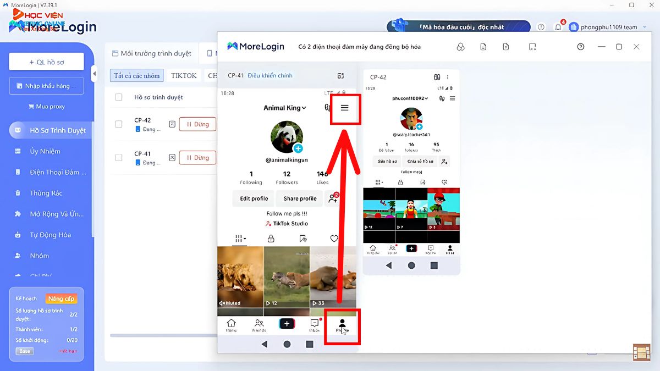Open the CP-41 fullscreen expand icon
Image resolution: width=660 pixels, height=371 pixels.
(340, 76)
